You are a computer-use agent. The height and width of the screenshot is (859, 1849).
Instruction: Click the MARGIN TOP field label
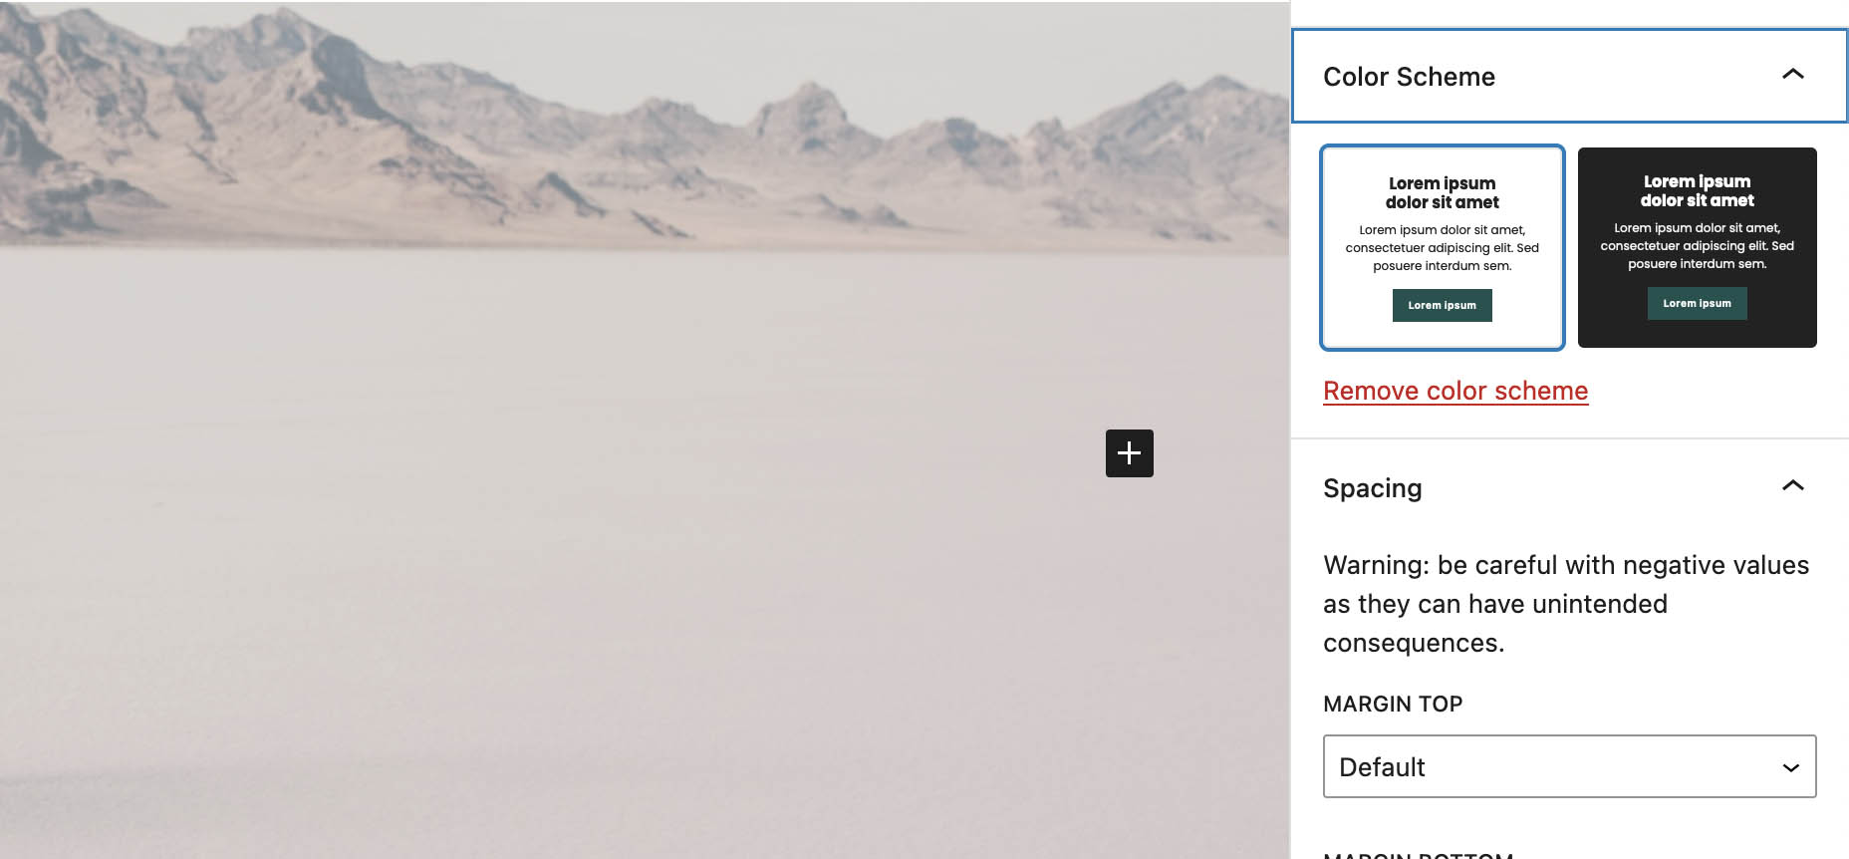pyautogui.click(x=1393, y=705)
